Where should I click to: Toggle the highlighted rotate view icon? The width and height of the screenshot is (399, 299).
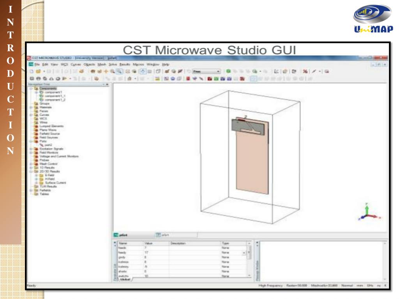[x=143, y=72]
